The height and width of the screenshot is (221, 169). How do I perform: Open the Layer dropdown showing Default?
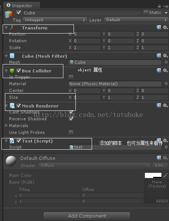click(x=136, y=20)
